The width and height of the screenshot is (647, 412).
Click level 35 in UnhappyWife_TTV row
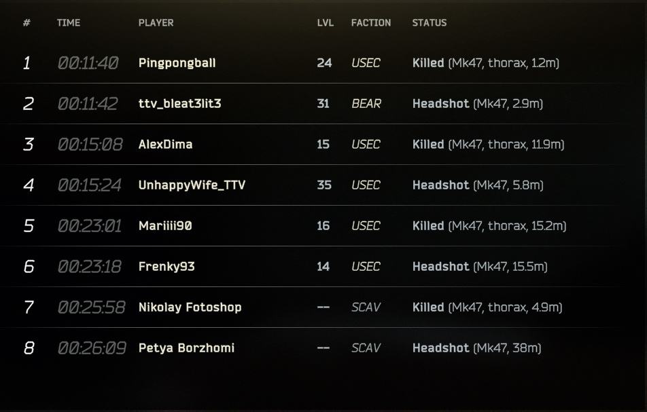(324, 185)
